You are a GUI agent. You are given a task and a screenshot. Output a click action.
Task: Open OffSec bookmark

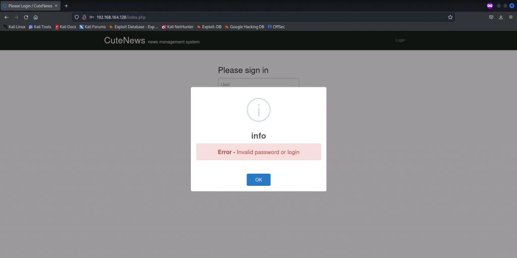(276, 27)
